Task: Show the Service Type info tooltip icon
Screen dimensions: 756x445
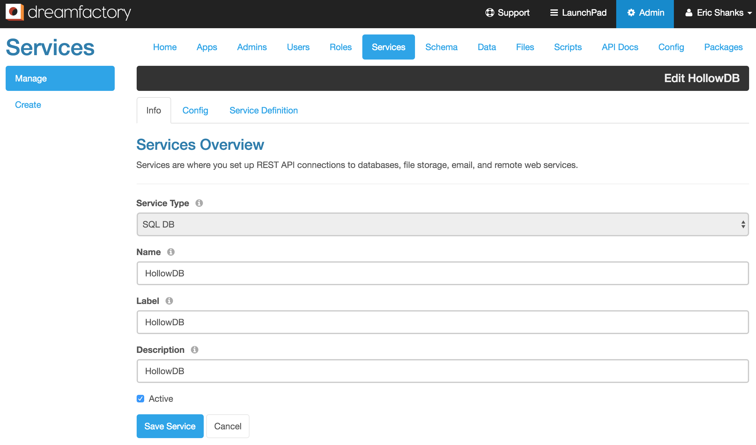Action: (199, 203)
